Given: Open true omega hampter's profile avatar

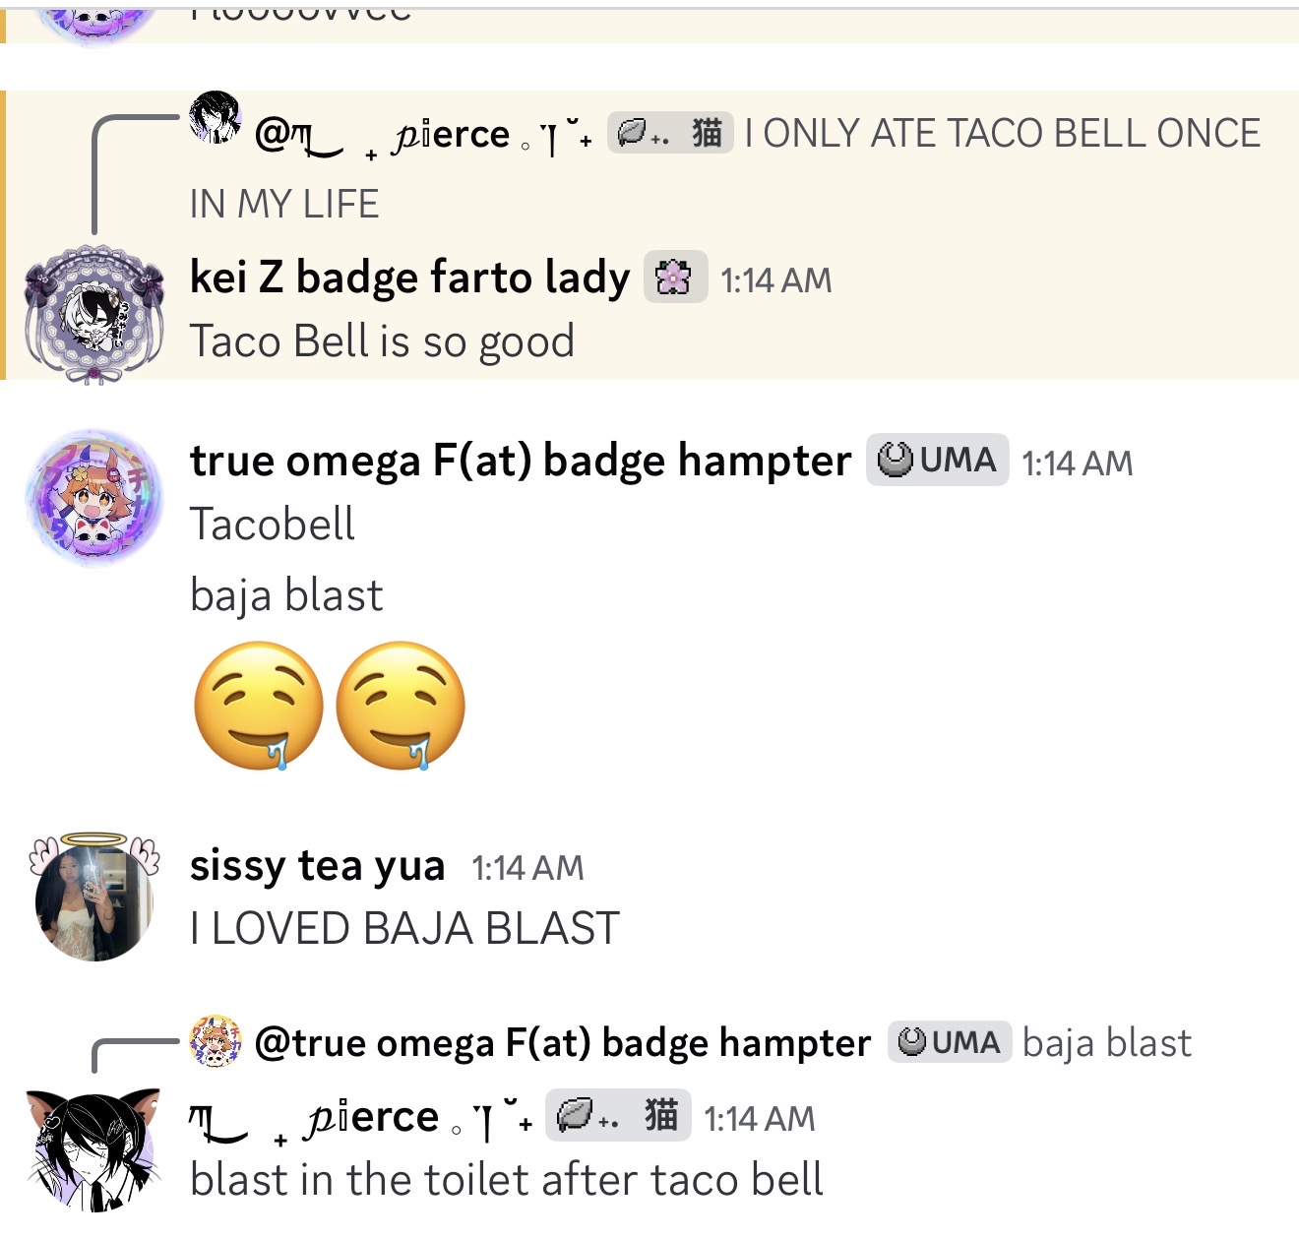Looking at the screenshot, I should click(x=94, y=497).
